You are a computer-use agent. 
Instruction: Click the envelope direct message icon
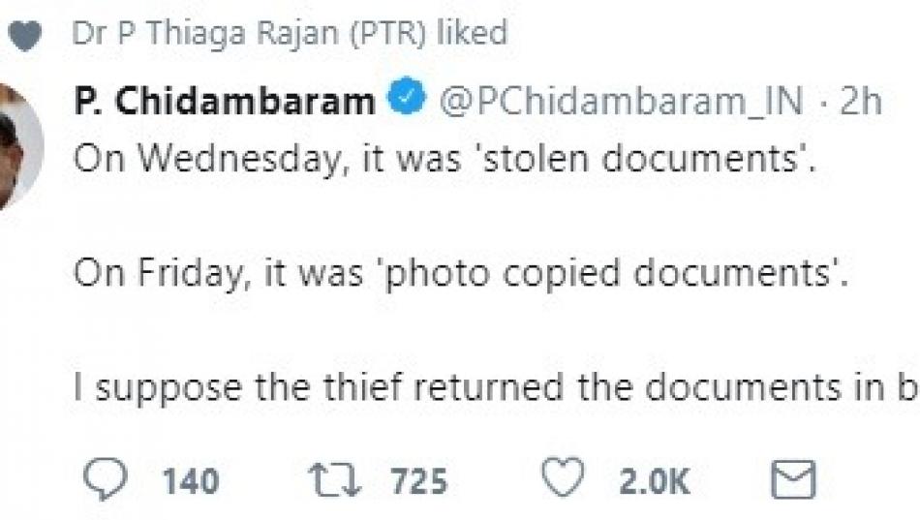point(791,479)
